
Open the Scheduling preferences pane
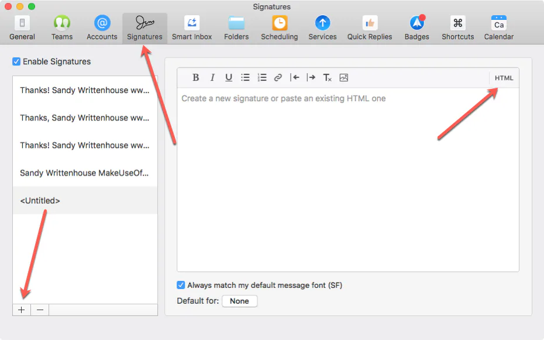(279, 29)
